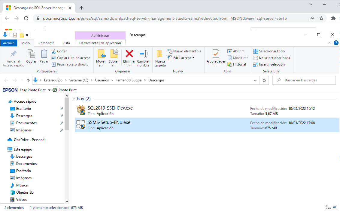
Task: Collapse the ribbon with the chevron
Action: click(329, 43)
